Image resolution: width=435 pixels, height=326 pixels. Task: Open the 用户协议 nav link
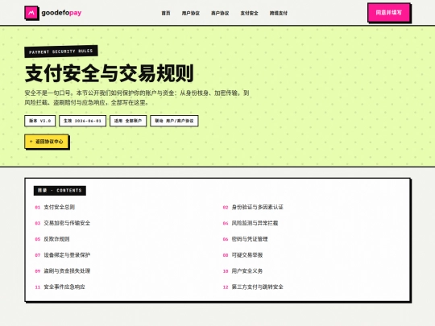tap(191, 13)
